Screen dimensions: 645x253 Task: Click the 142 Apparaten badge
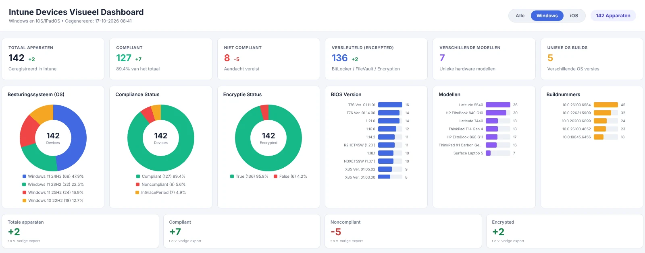click(613, 16)
